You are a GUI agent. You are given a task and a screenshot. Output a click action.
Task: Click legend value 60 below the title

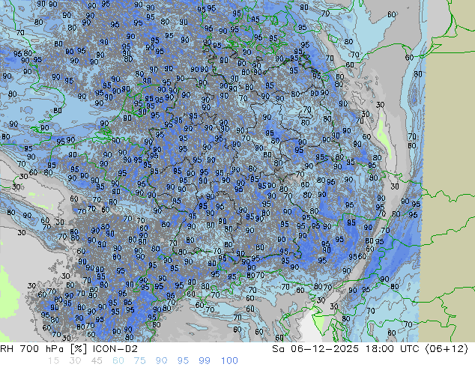(x=118, y=361)
